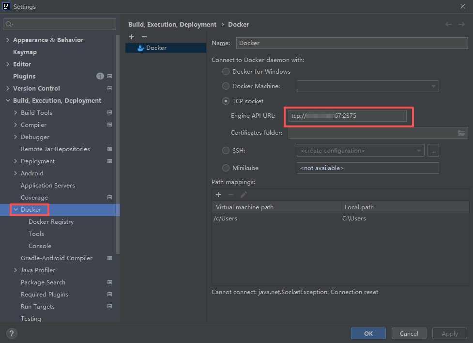
Task: Click the icon beside Compiler
Action: [110, 125]
